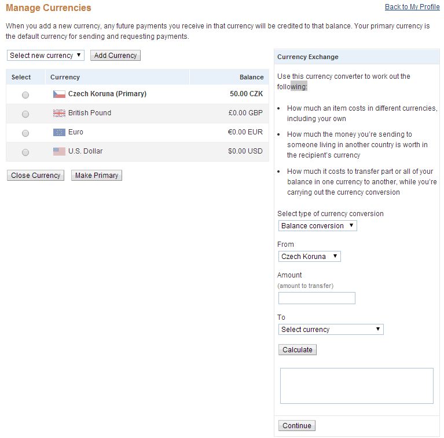Click the British Pound flag icon
The height and width of the screenshot is (438, 444).
tap(59, 113)
